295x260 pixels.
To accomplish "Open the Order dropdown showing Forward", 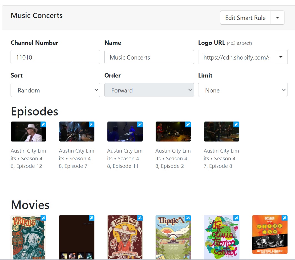I will pos(149,90).
